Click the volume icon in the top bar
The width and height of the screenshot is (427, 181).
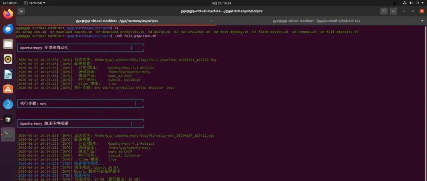click(411, 3)
